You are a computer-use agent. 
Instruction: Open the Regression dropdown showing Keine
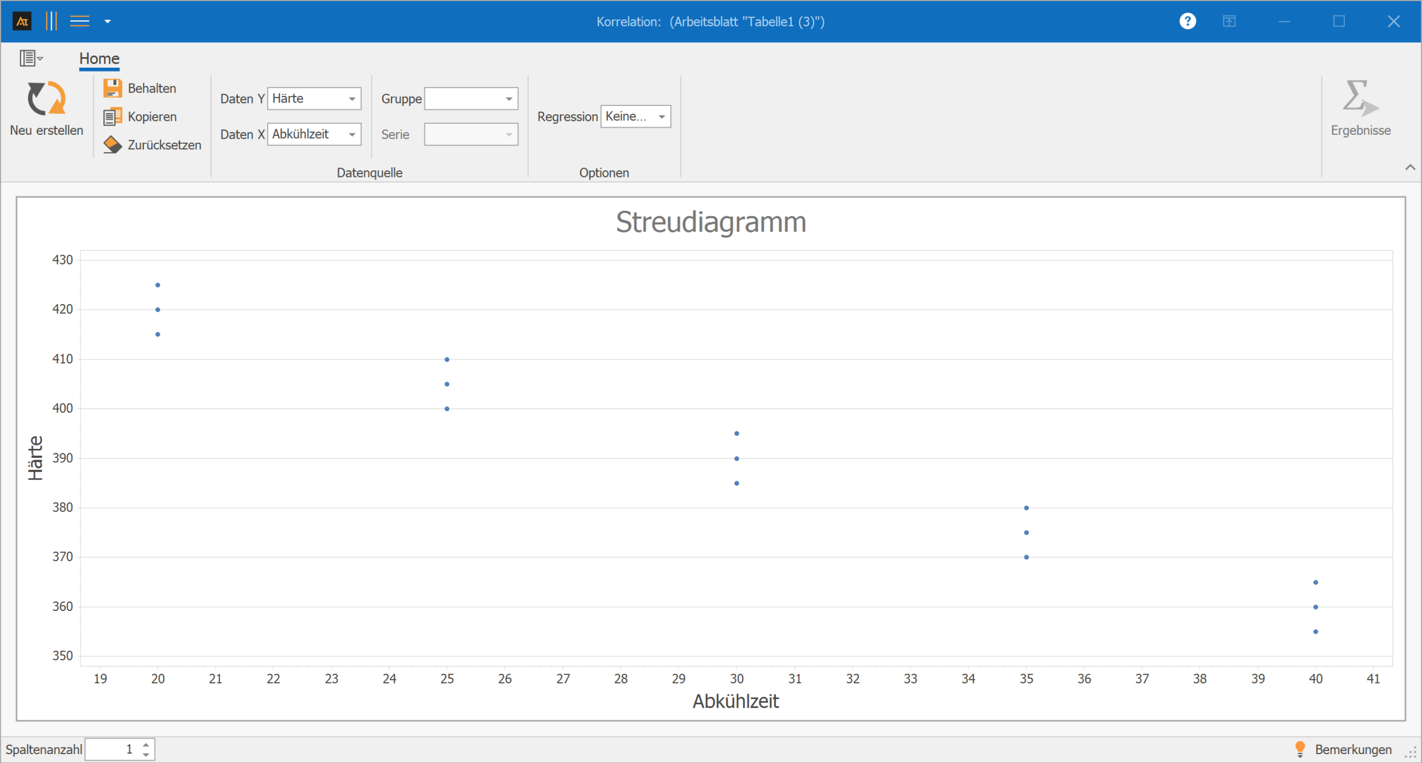coord(662,117)
